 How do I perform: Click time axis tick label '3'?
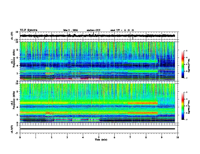tap(67, 137)
